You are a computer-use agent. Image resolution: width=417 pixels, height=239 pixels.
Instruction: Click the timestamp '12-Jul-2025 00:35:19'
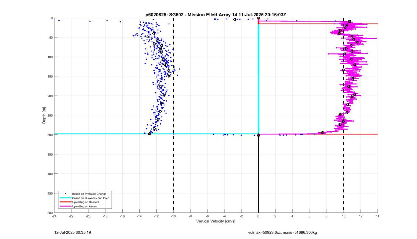point(73,232)
